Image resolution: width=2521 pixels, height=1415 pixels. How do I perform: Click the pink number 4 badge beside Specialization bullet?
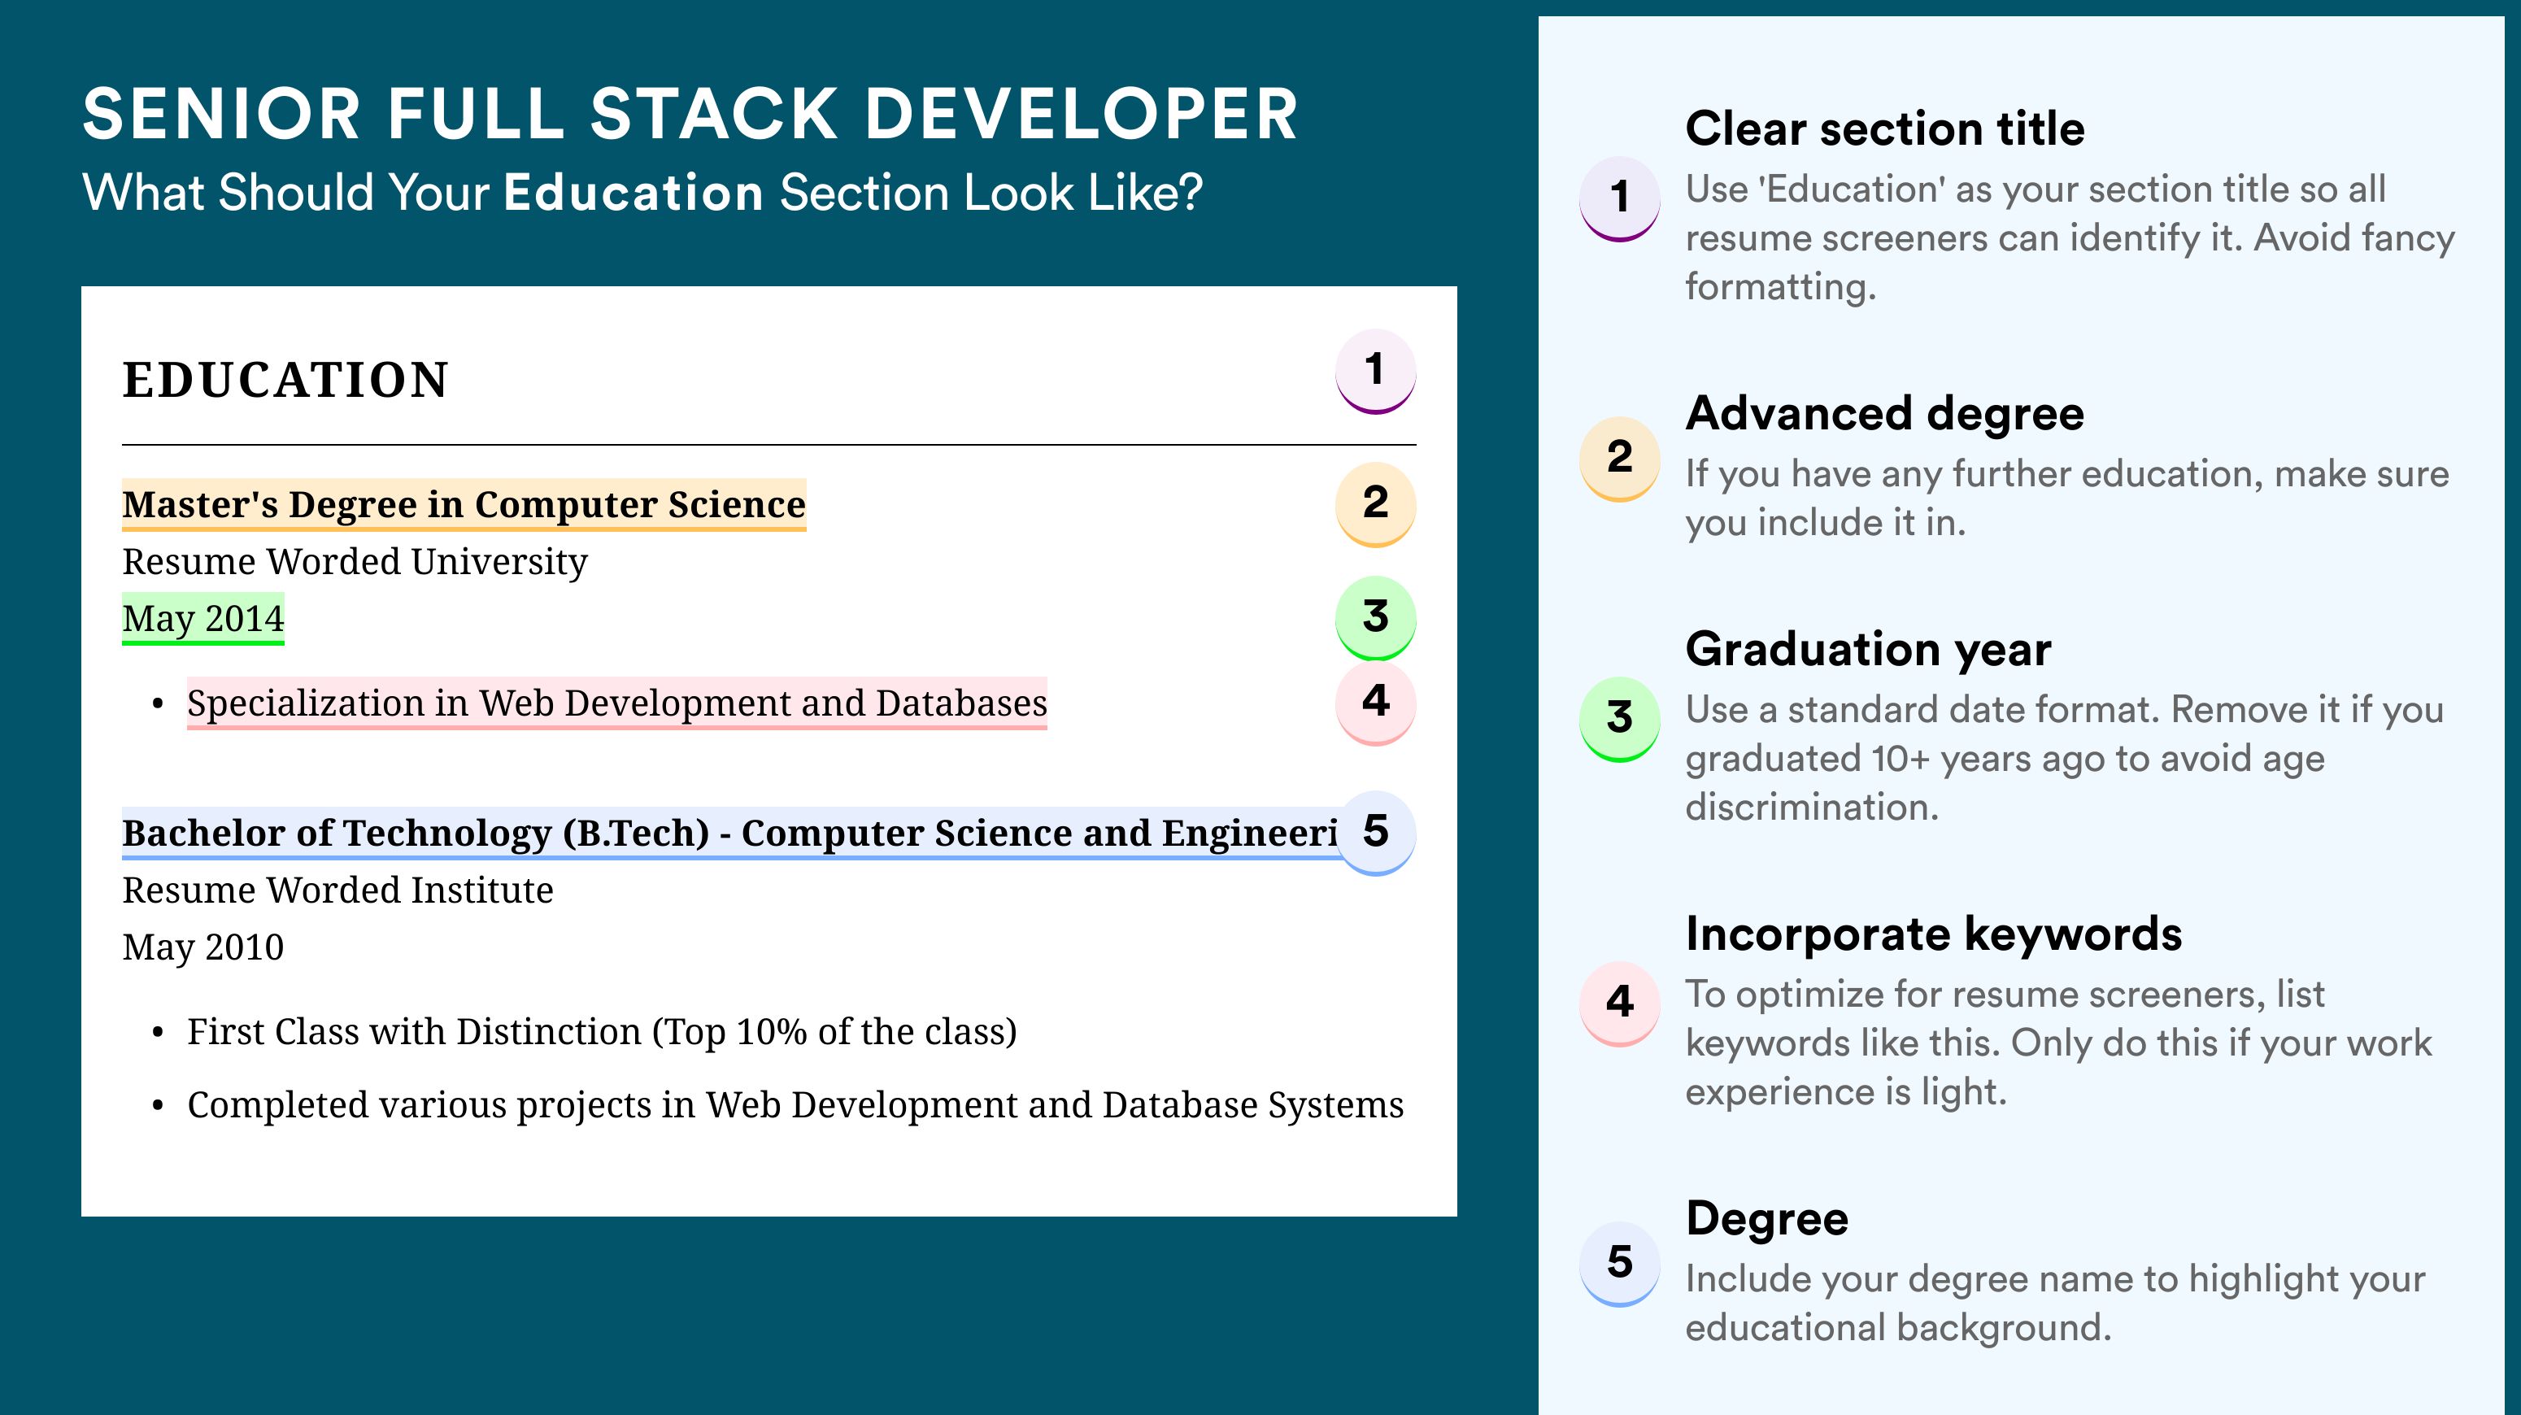1375,702
